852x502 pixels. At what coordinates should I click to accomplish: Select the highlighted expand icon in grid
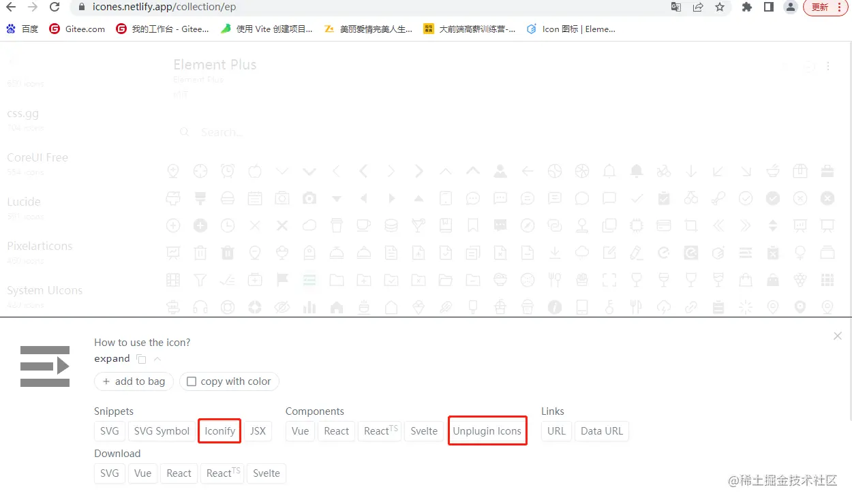coord(309,280)
